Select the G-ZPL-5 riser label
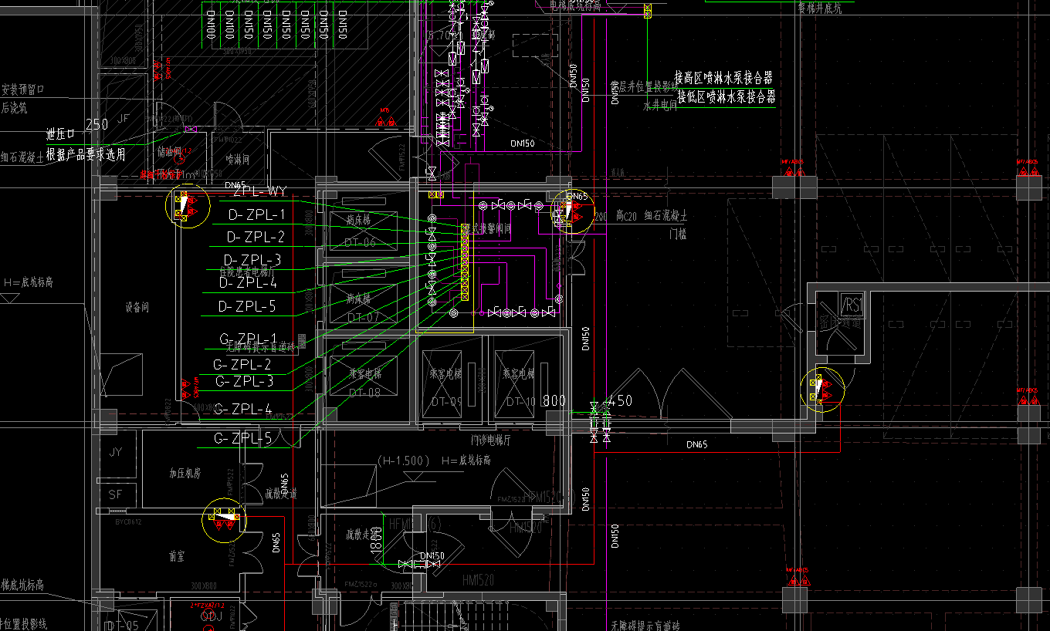The width and height of the screenshot is (1050, 631). pos(243,438)
